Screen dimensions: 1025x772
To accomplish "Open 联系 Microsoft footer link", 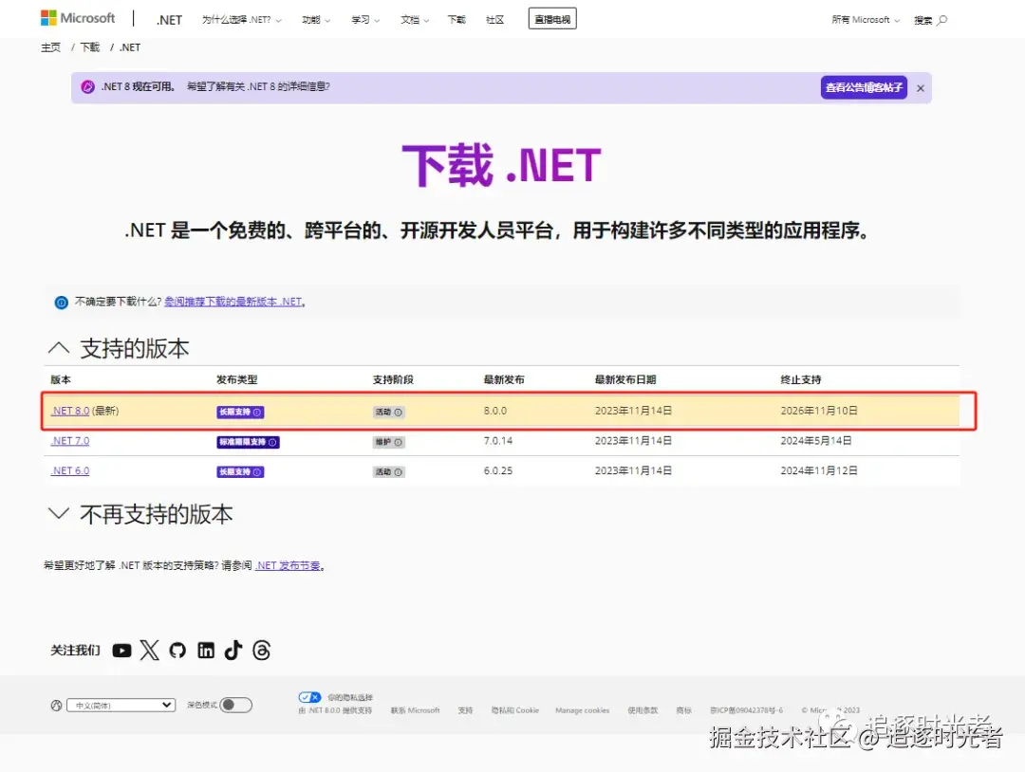I will [415, 710].
